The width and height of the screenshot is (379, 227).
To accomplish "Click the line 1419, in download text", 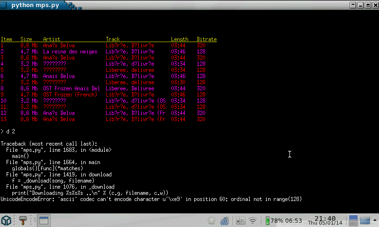I will click(x=80, y=175).
